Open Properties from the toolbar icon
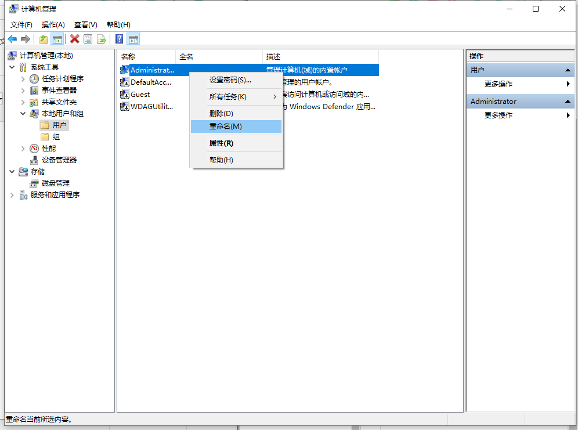Image resolution: width=578 pixels, height=430 pixels. tap(88, 39)
